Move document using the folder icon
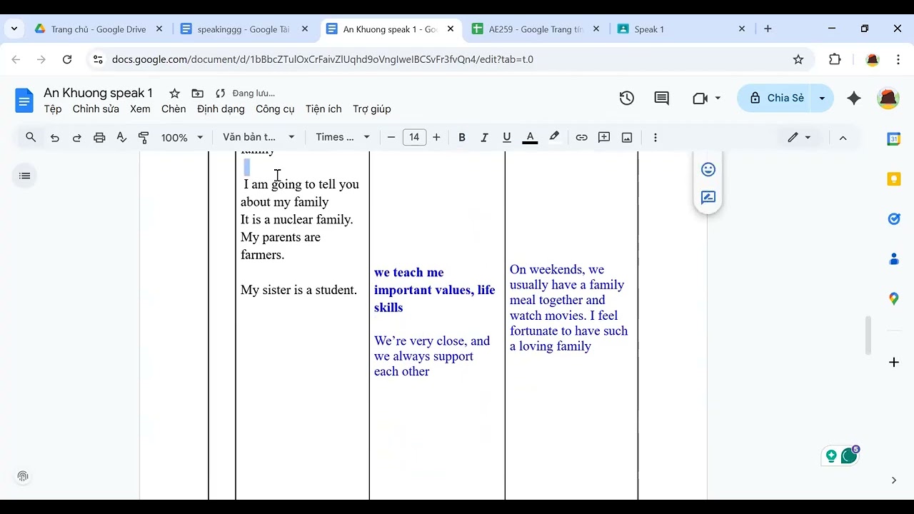Image resolution: width=914 pixels, height=514 pixels. click(197, 94)
